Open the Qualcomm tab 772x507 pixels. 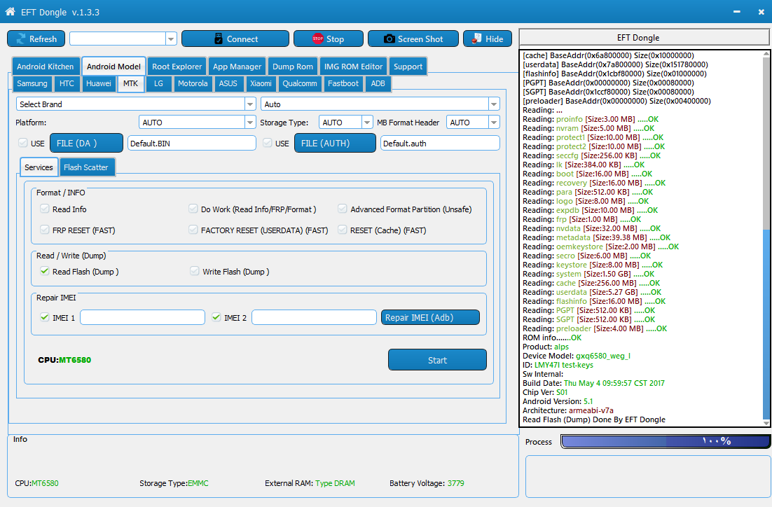point(299,83)
